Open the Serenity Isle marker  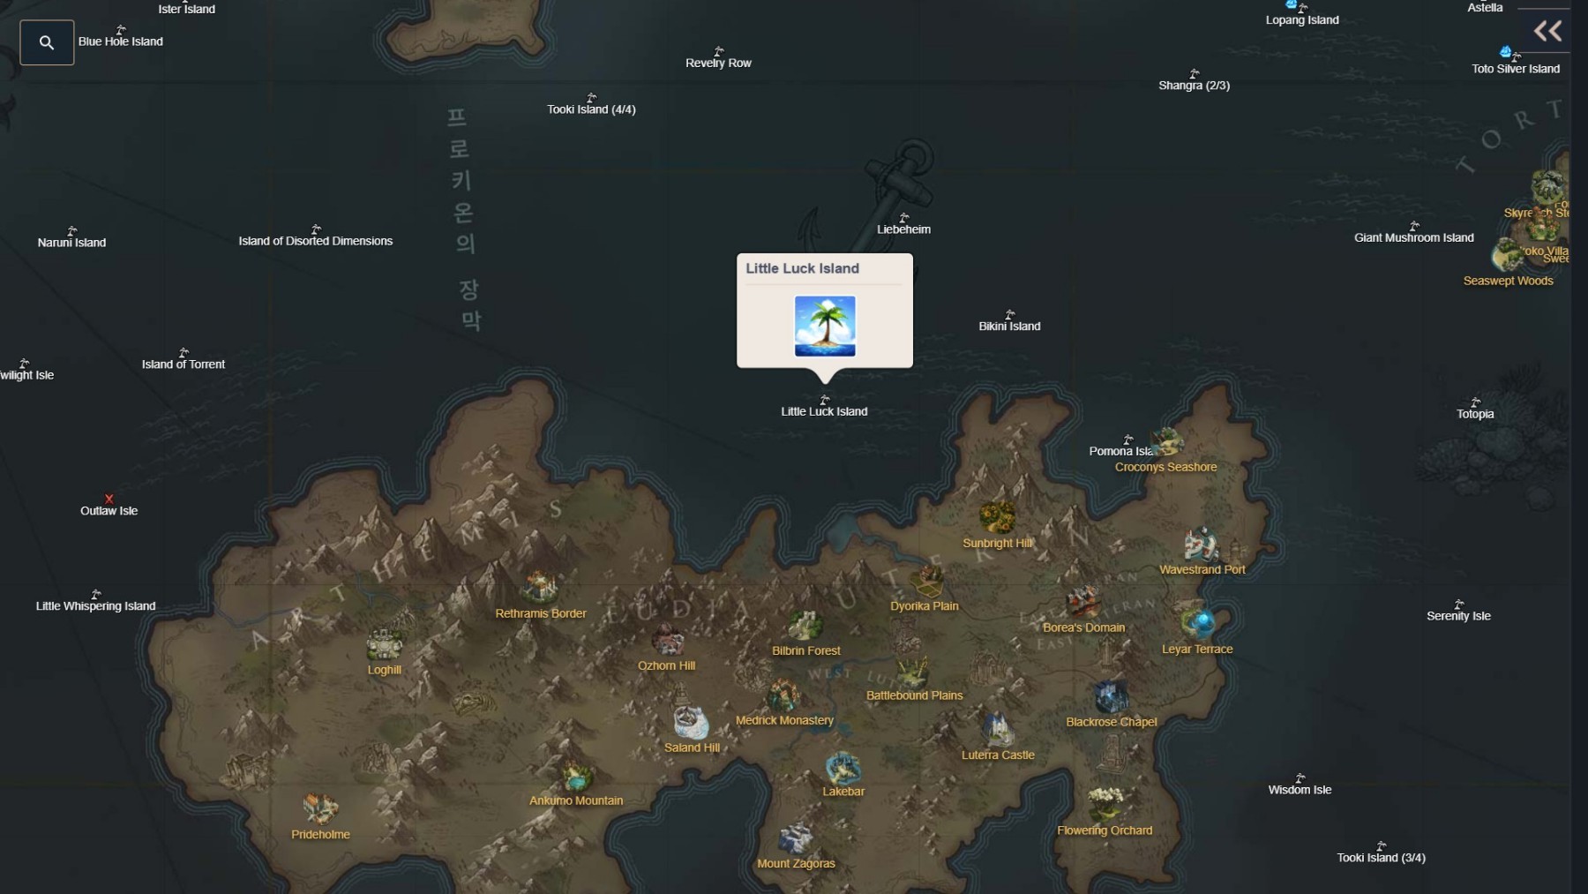tap(1458, 604)
